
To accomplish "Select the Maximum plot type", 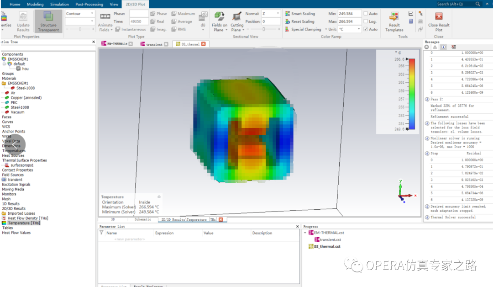I will click(184, 14).
